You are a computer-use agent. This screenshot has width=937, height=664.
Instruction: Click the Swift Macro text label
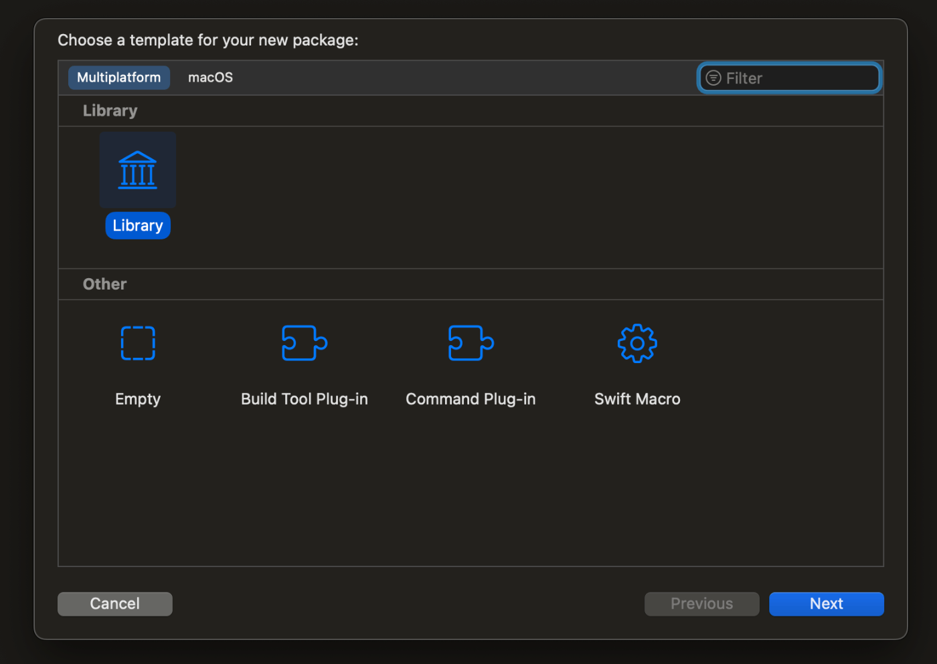coord(637,399)
